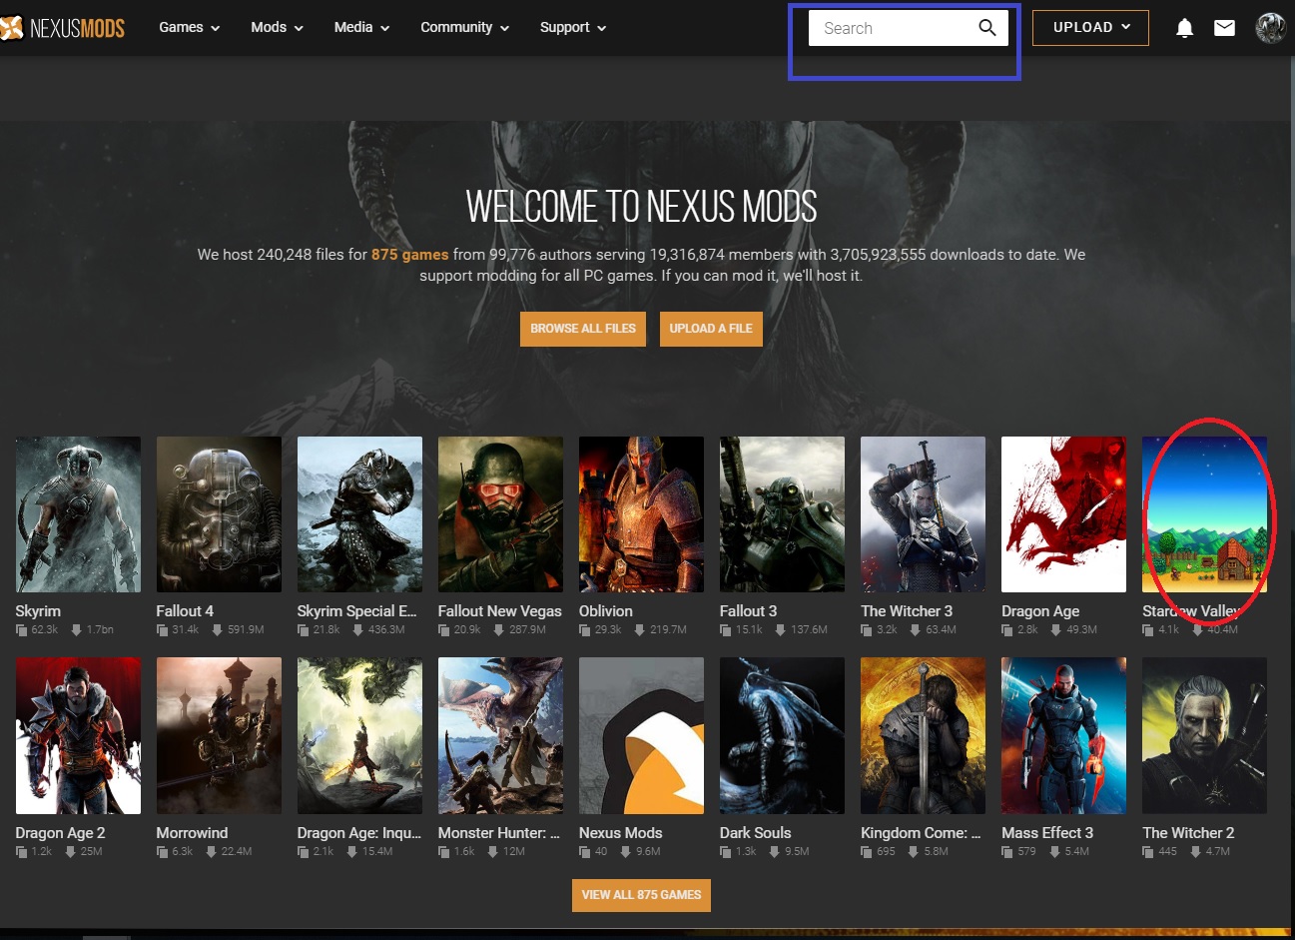Open the Dragon Age cover image
Screen dimensions: 1295x940
pos(1063,514)
